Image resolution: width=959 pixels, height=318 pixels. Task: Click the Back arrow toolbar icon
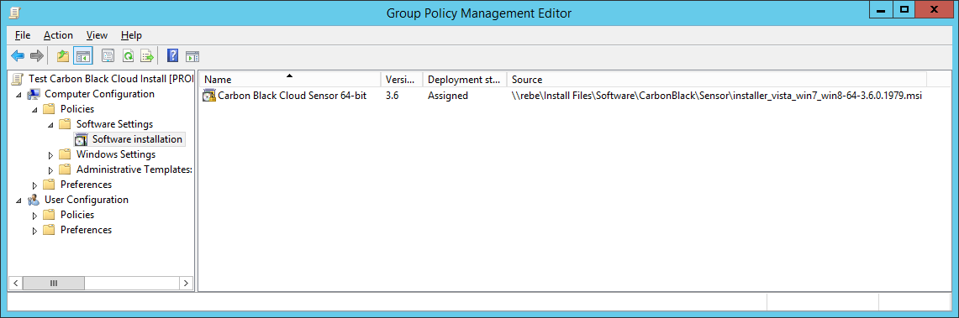pos(18,56)
